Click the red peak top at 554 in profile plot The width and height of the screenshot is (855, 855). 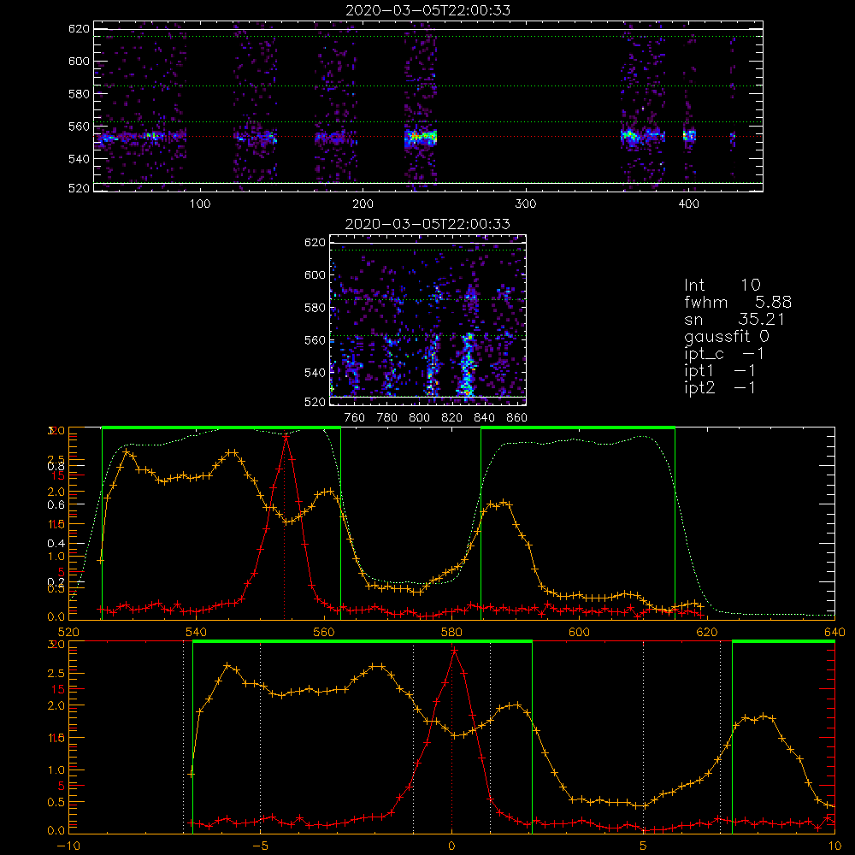coord(286,435)
